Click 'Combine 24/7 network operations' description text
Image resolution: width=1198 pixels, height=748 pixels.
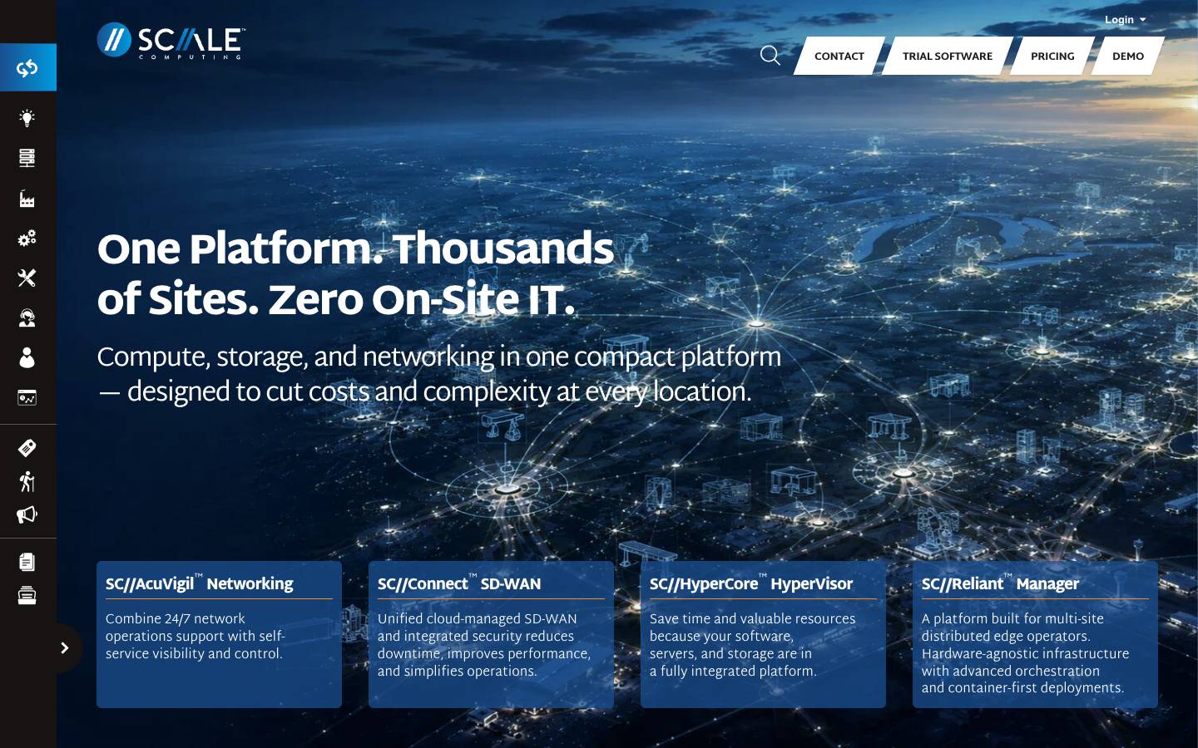pyautogui.click(x=196, y=636)
